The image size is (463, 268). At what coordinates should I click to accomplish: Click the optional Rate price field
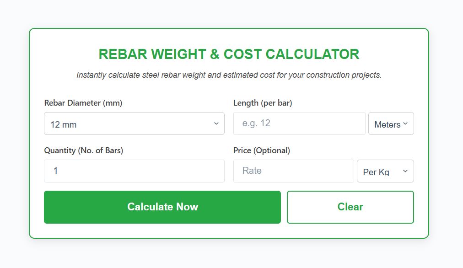[293, 171]
